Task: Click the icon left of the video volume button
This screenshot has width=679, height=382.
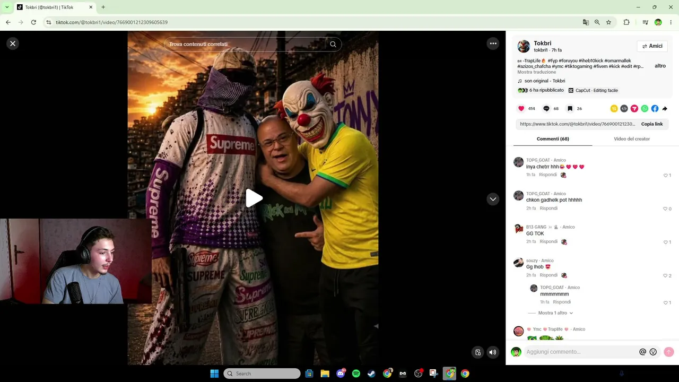Action: pos(478,352)
